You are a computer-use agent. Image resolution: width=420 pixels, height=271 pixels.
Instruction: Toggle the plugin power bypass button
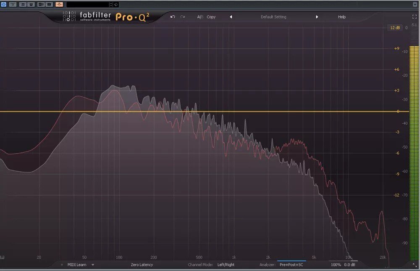[x=3, y=4]
